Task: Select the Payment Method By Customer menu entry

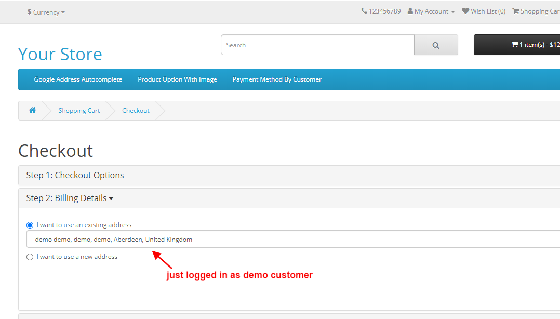Action: tap(277, 79)
